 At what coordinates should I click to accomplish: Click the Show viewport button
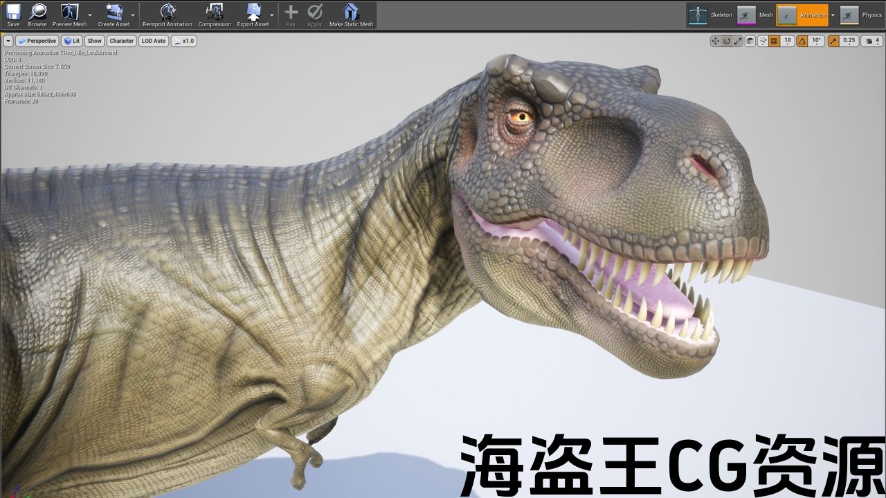tap(94, 41)
